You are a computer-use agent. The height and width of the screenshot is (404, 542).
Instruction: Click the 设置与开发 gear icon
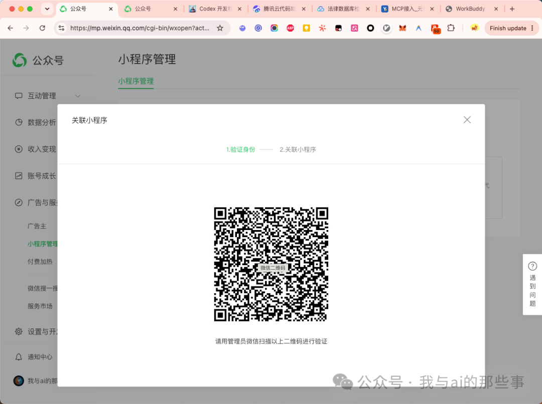[x=19, y=331]
